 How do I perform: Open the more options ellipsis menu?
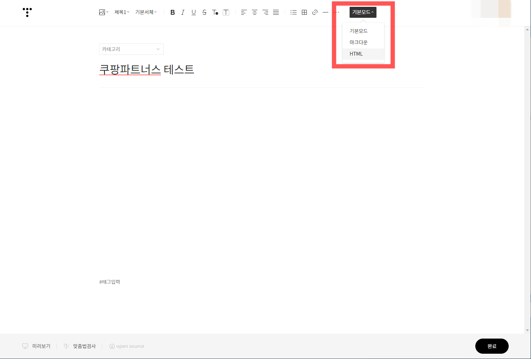[x=336, y=12]
